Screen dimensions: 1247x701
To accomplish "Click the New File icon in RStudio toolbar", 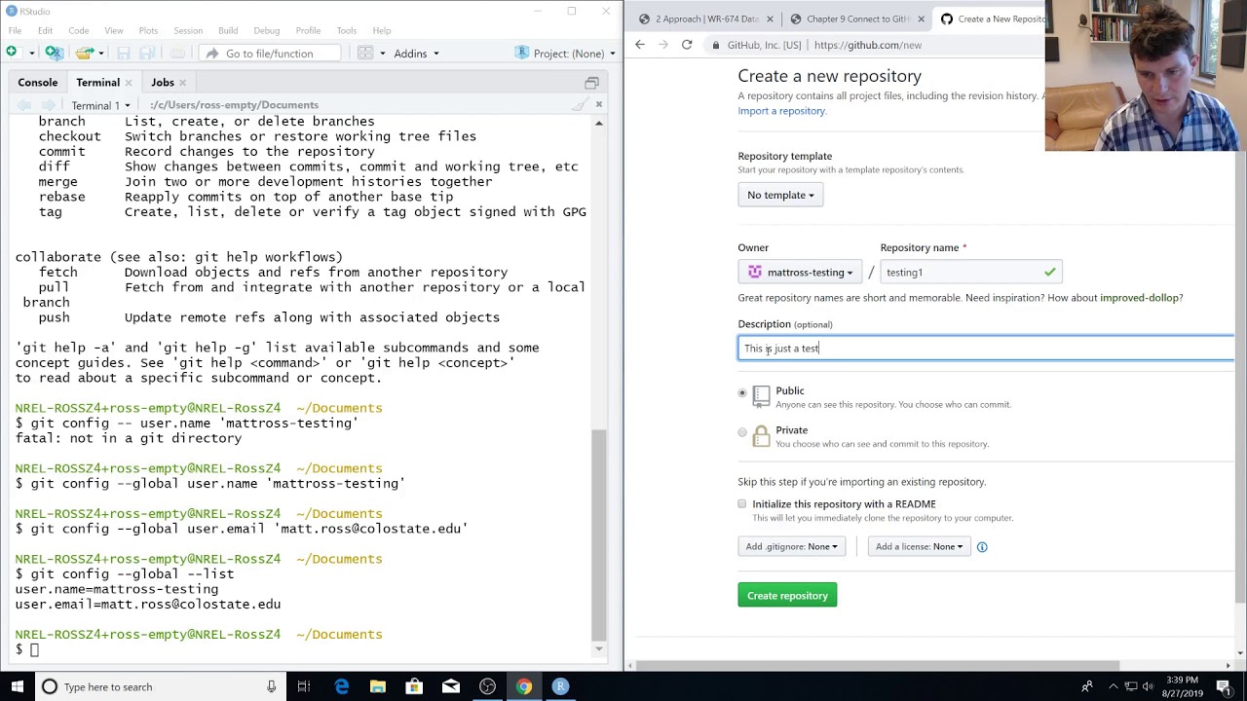I will [12, 53].
